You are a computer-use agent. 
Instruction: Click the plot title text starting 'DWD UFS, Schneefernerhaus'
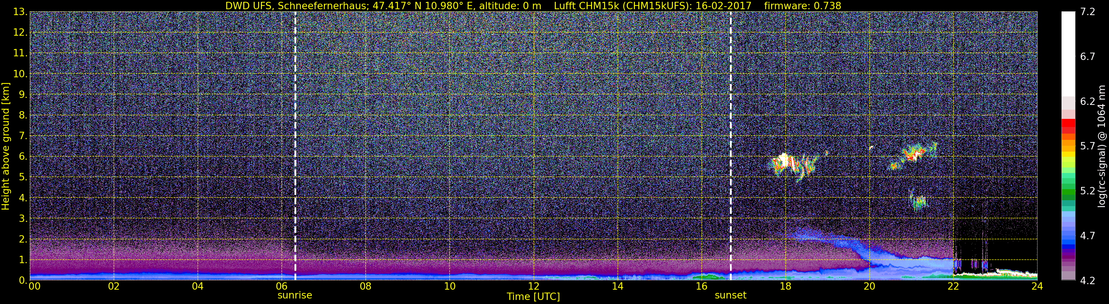[533, 6]
